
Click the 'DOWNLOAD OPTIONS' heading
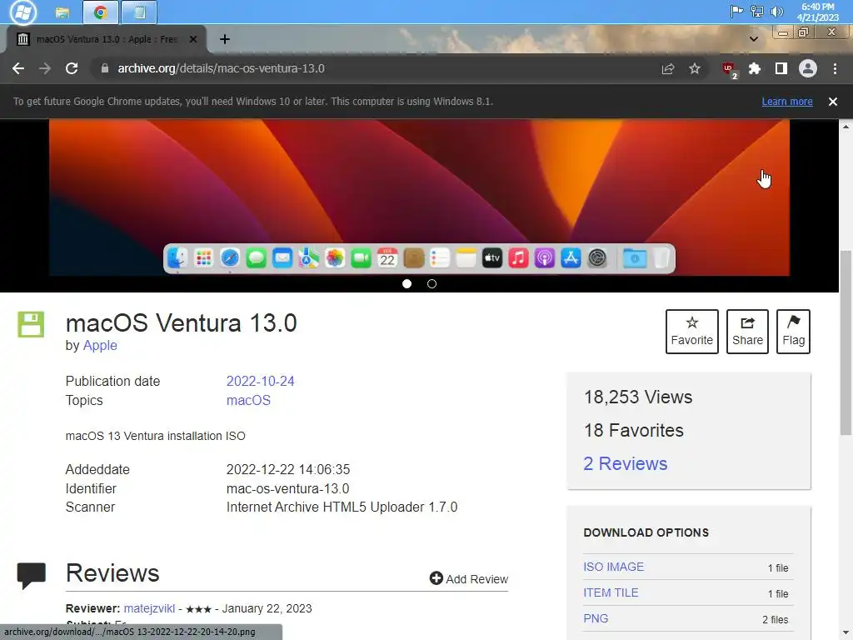[x=646, y=532]
